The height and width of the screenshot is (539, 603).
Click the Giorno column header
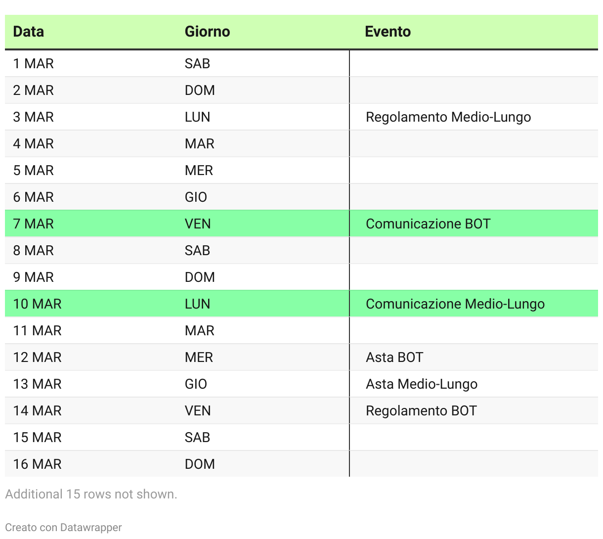coord(207,32)
